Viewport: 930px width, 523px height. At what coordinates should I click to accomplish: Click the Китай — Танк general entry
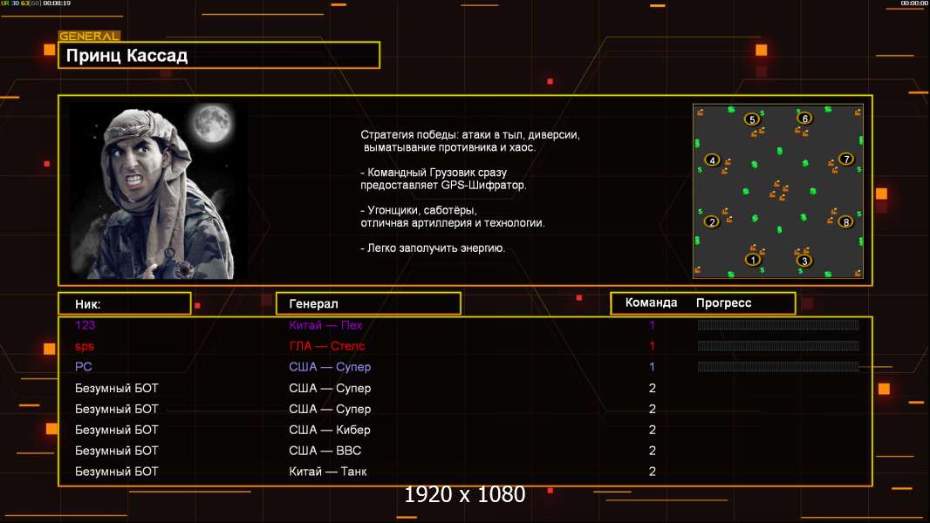[327, 472]
